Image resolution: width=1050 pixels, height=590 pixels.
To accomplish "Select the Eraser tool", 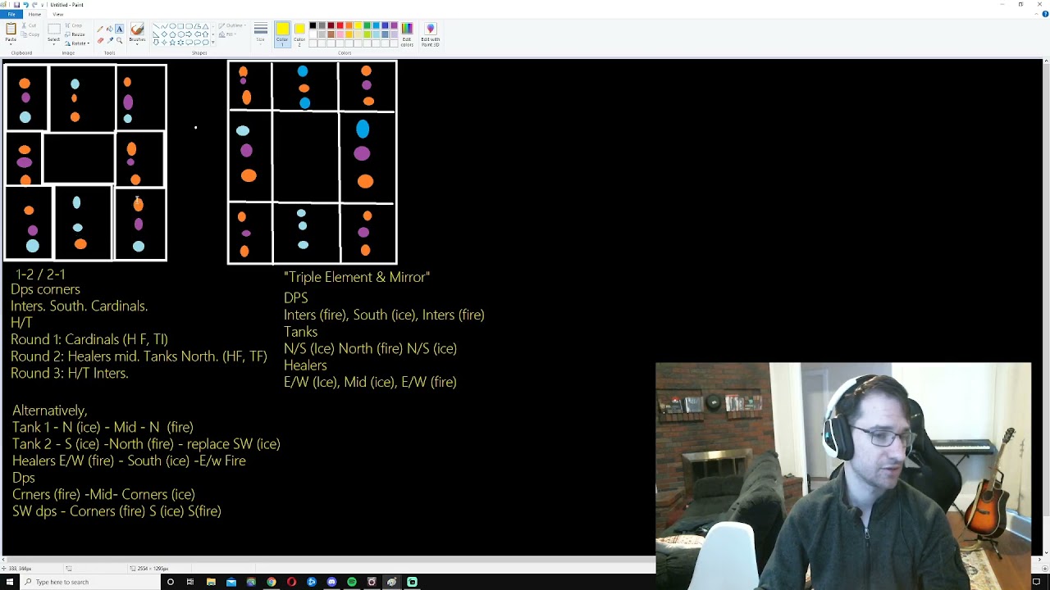I will (x=100, y=40).
